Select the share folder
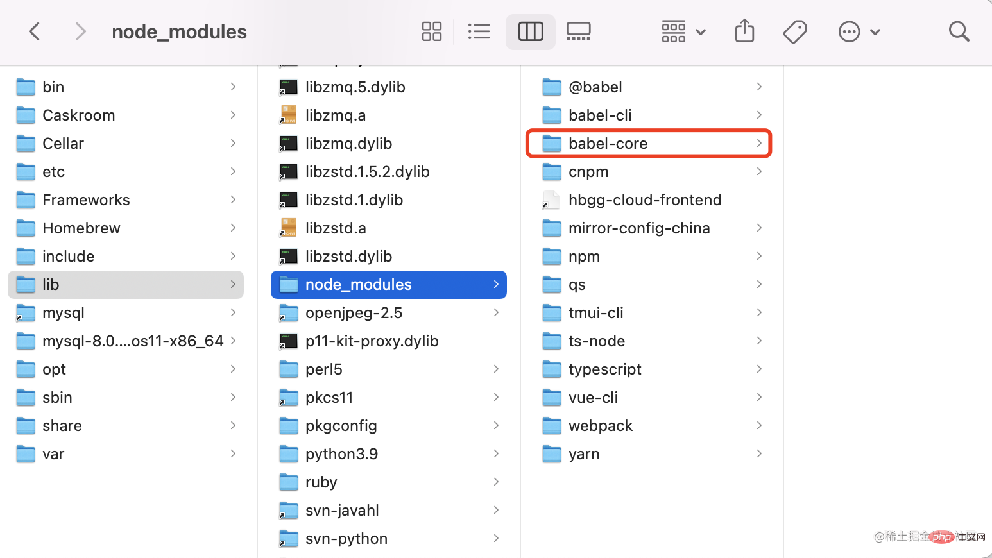Image resolution: width=992 pixels, height=558 pixels. [x=126, y=425]
